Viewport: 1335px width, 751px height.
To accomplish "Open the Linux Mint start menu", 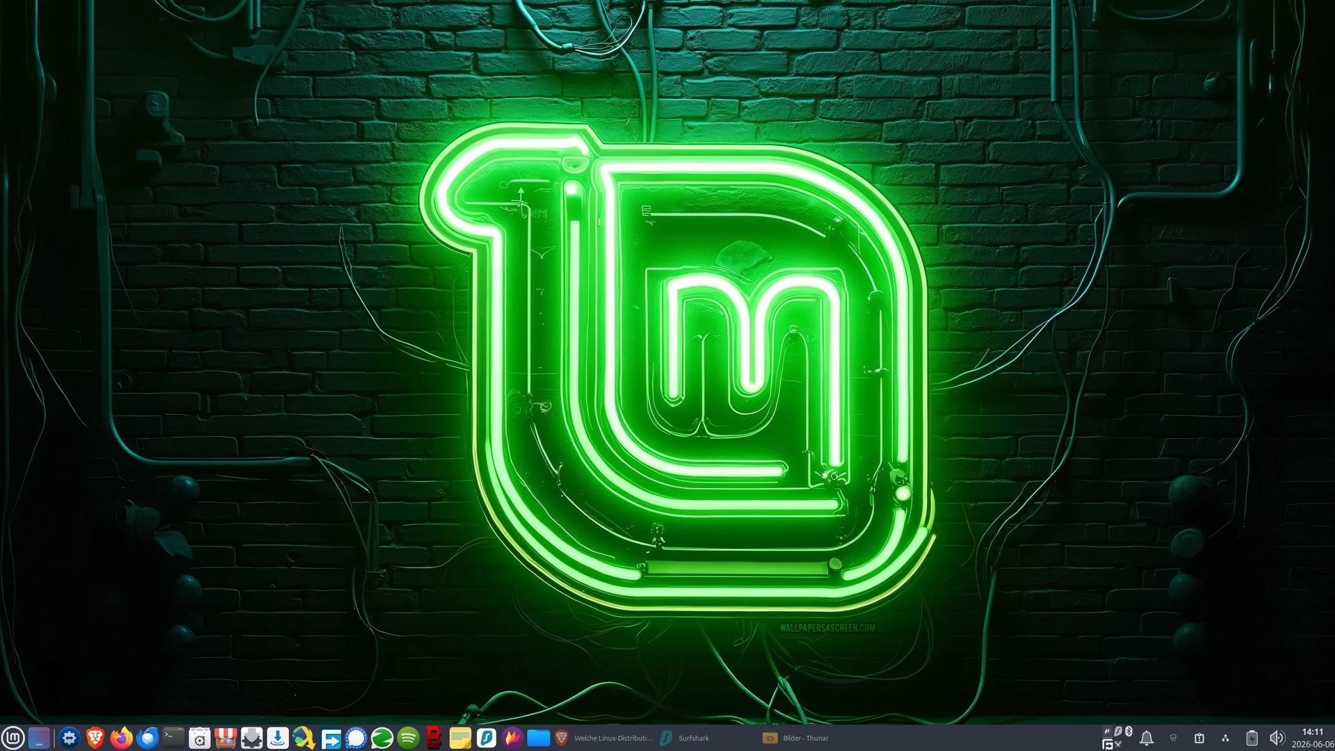I will (13, 738).
